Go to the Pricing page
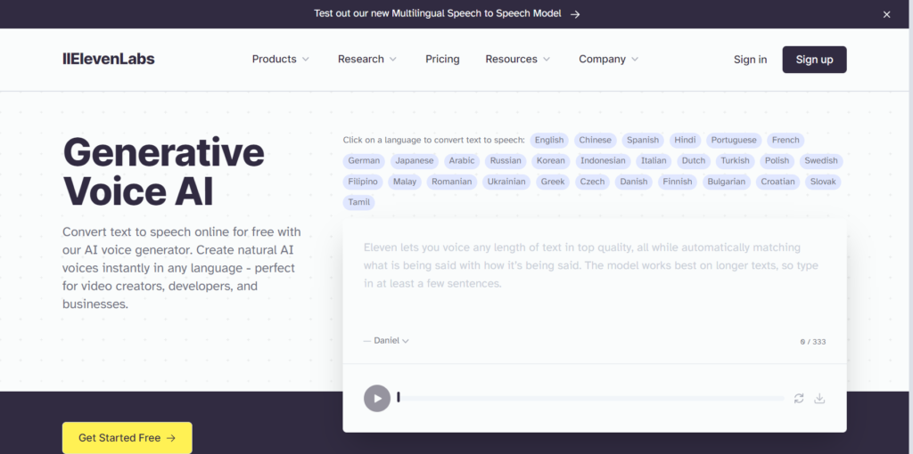The image size is (913, 454). click(x=442, y=60)
